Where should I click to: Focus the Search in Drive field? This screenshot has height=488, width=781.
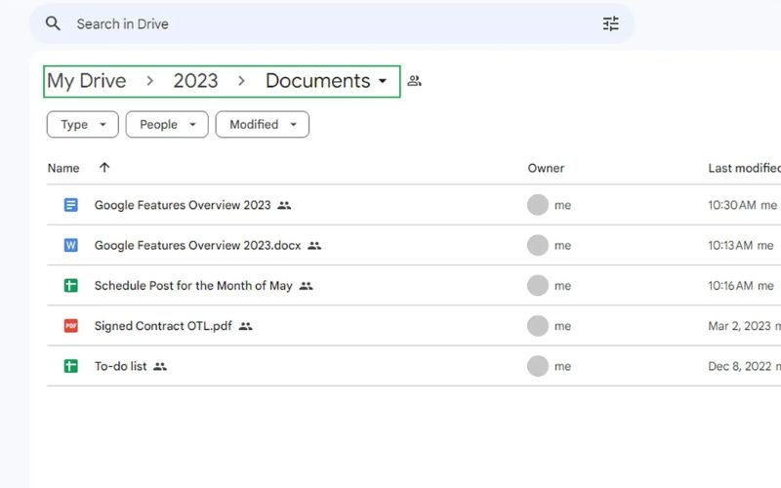(x=331, y=23)
